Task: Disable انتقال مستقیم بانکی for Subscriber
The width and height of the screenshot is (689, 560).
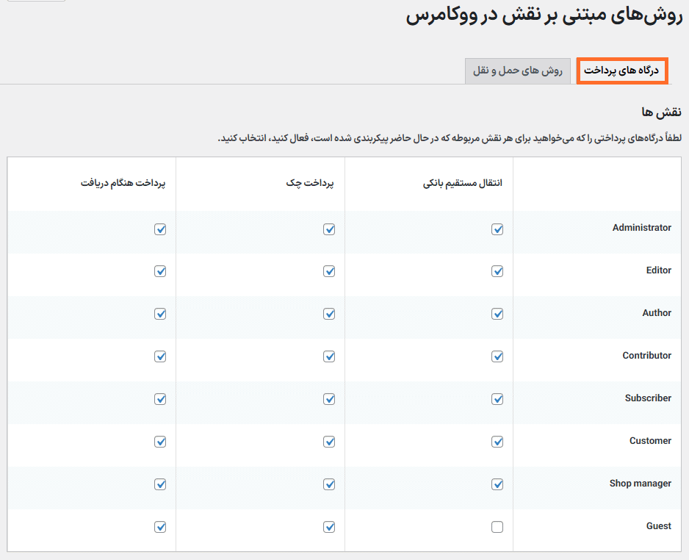Action: click(x=497, y=399)
